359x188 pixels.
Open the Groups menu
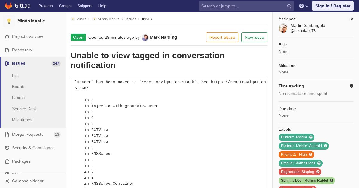tap(65, 6)
